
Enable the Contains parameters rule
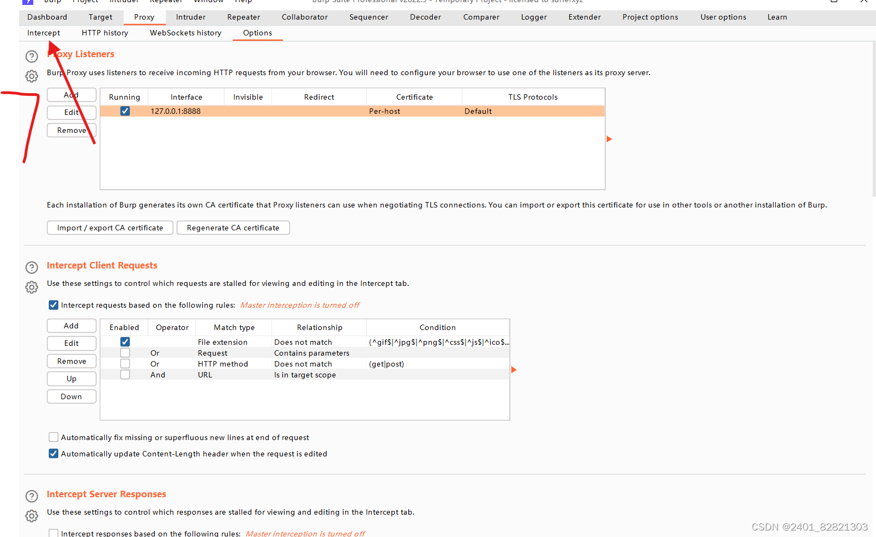tap(125, 353)
